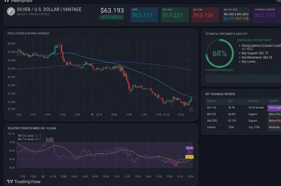The height and width of the screenshot is (186, 281).
Task: Click the 13:00 time label on the RSI chart
Action: (x=116, y=176)
